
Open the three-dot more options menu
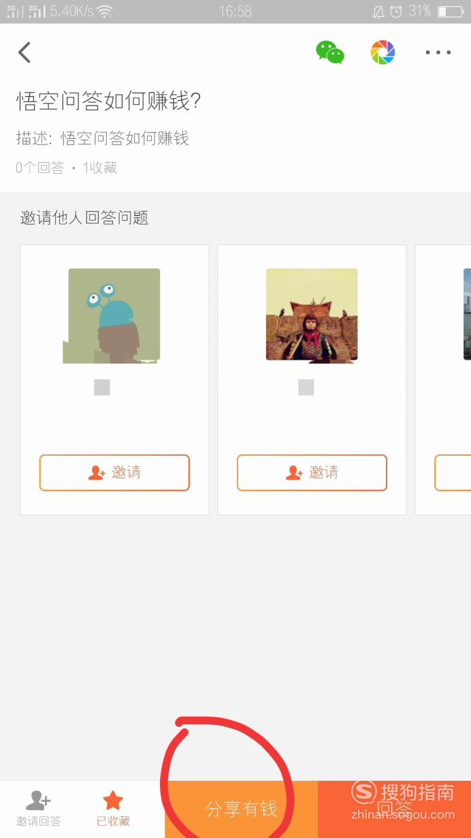pyautogui.click(x=438, y=52)
